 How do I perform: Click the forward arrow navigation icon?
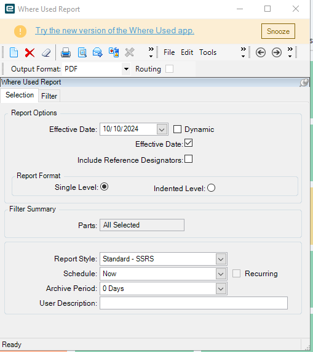pyautogui.click(x=277, y=52)
